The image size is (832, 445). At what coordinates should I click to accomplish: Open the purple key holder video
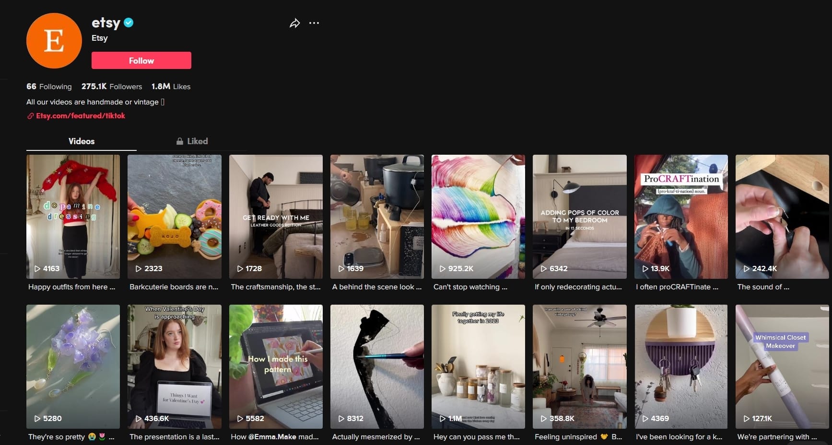point(681,366)
